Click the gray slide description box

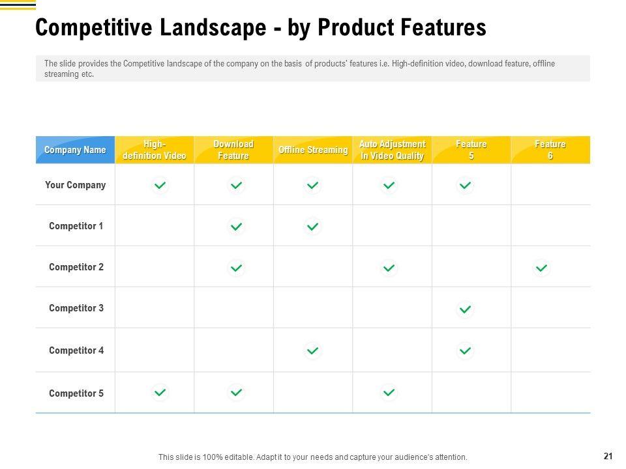(x=313, y=68)
